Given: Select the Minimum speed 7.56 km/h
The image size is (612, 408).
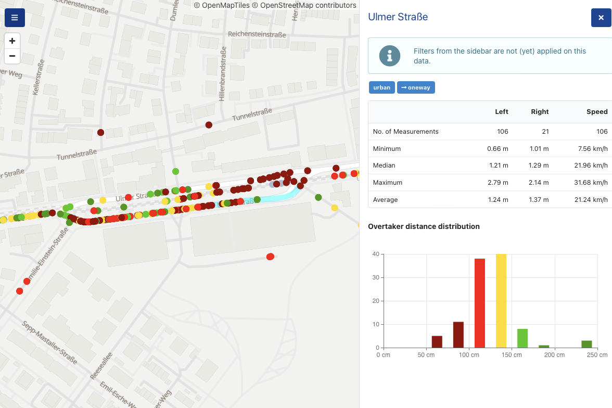Looking at the screenshot, I should pyautogui.click(x=593, y=149).
